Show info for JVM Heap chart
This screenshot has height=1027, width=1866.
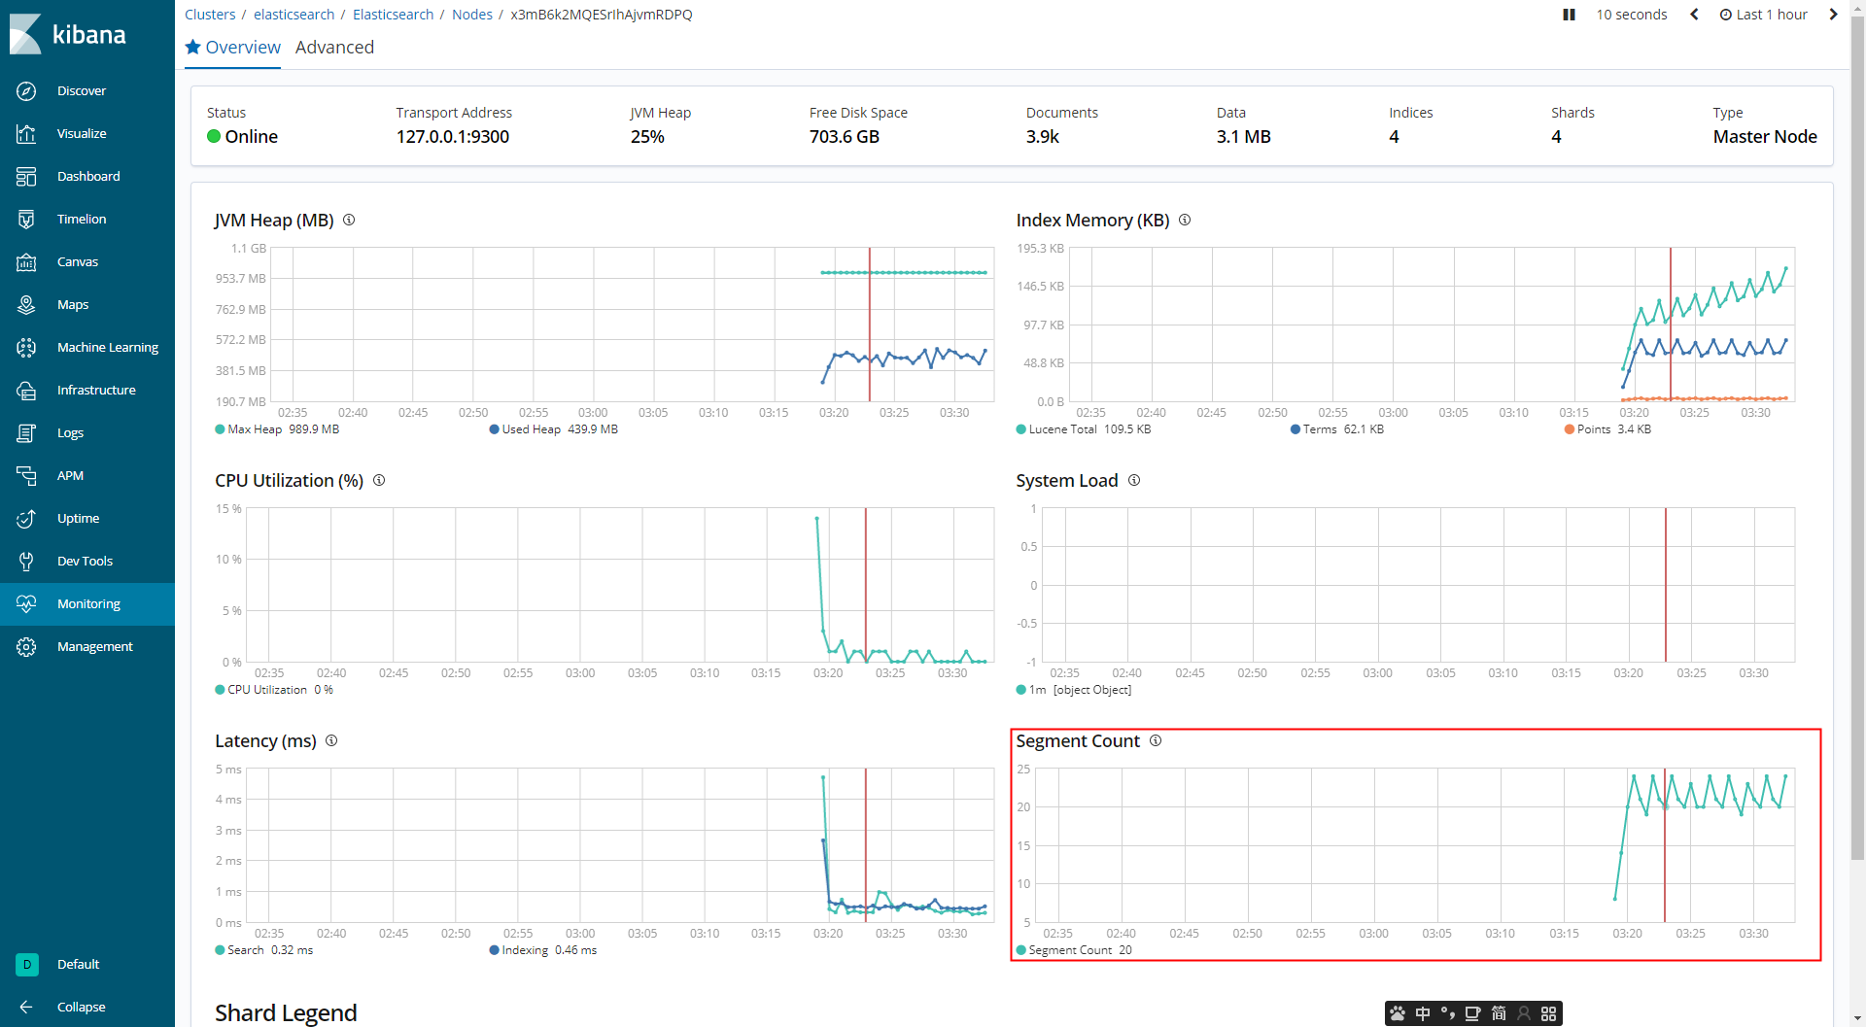(349, 220)
